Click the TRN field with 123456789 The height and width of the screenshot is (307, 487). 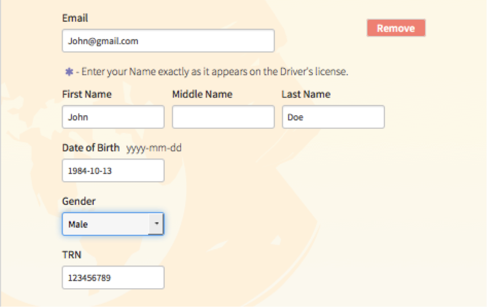click(x=113, y=278)
